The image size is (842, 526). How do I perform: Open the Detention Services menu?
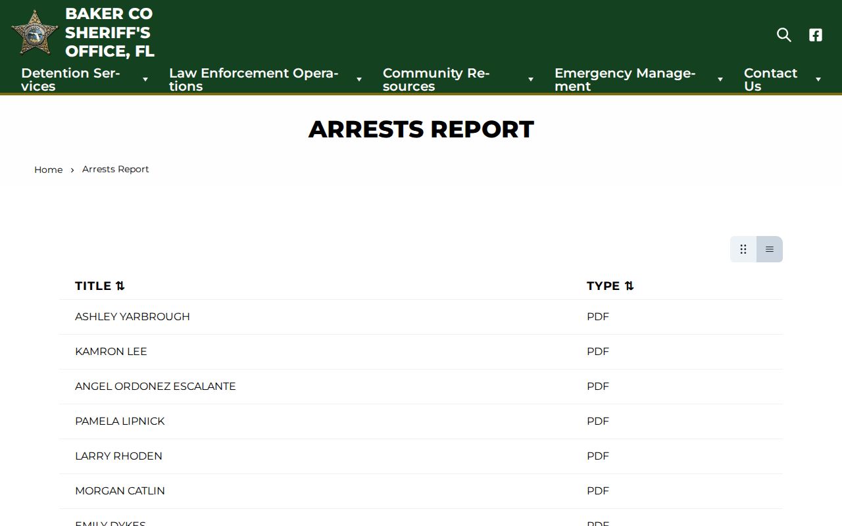coord(70,80)
